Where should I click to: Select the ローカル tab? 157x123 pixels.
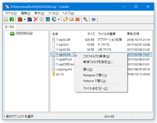coord(10,27)
